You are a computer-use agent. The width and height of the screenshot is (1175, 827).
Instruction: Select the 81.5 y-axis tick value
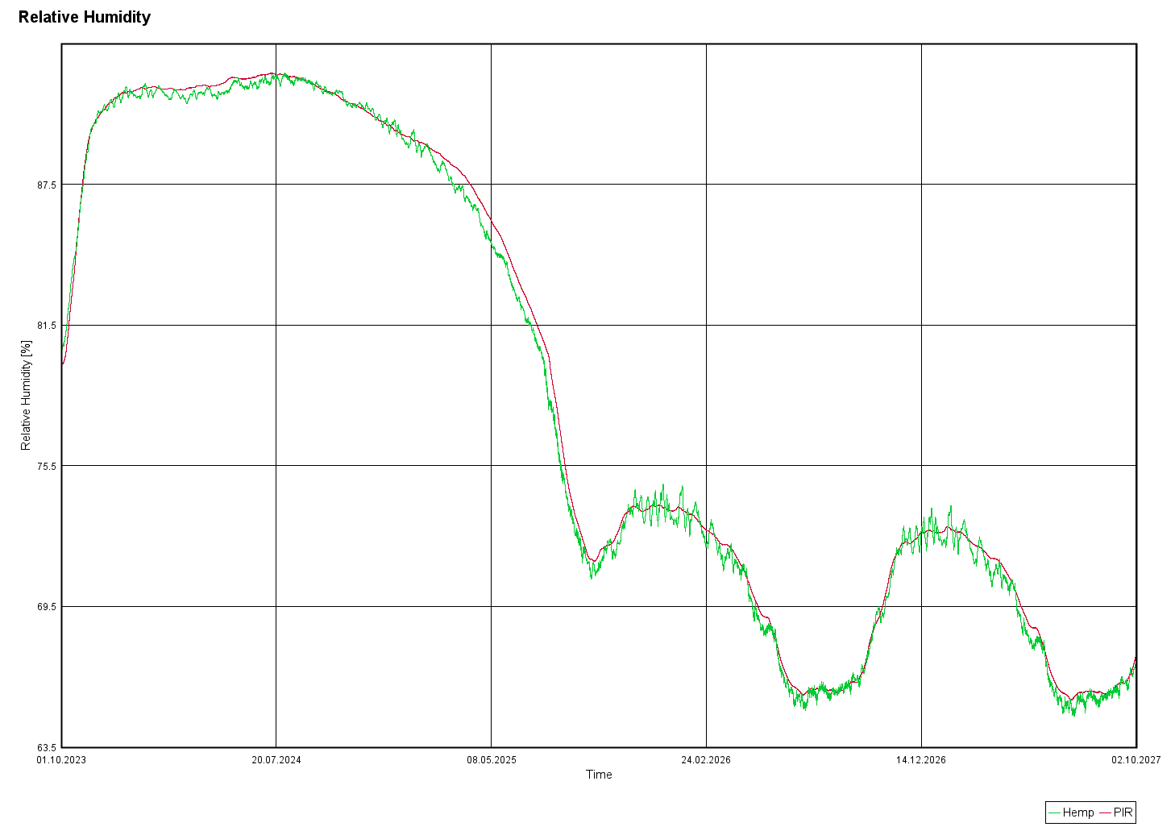point(47,325)
